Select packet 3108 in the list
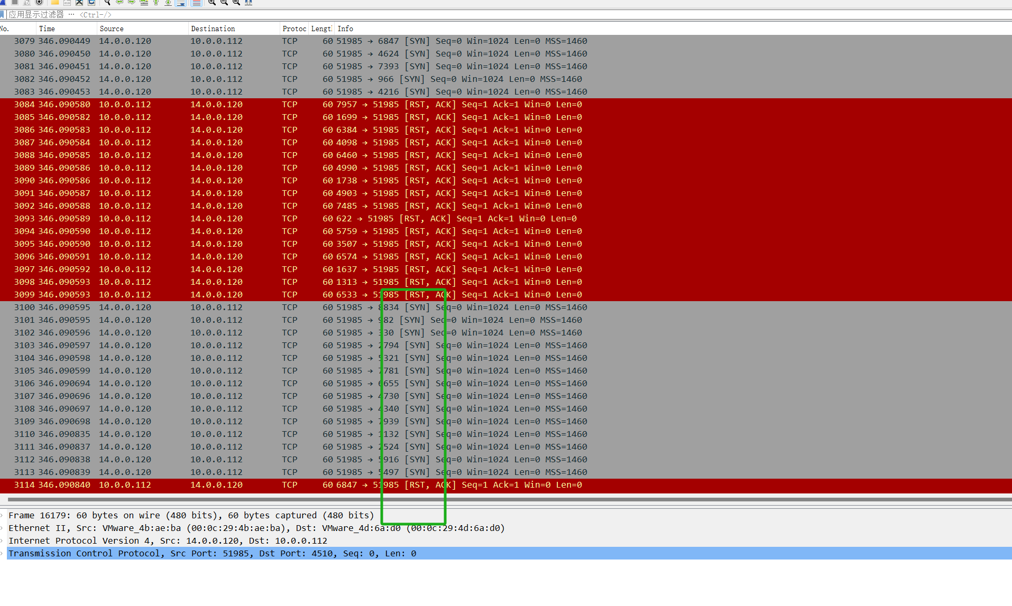Image resolution: width=1012 pixels, height=606 pixels. (x=506, y=409)
